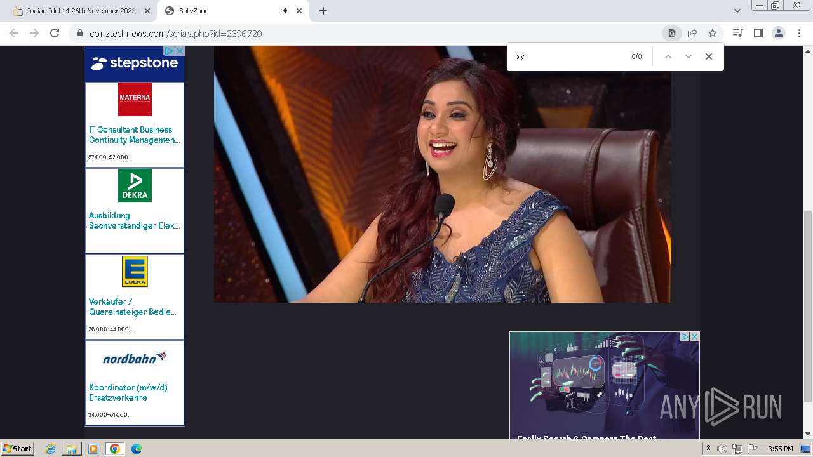813x457 pixels.
Task: Mute audio on the BollyZone tab
Action: (x=285, y=11)
